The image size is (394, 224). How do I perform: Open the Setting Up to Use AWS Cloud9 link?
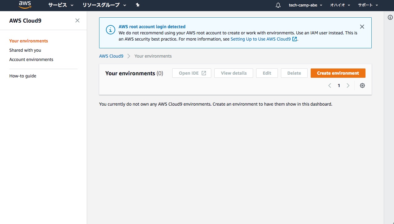[264, 39]
